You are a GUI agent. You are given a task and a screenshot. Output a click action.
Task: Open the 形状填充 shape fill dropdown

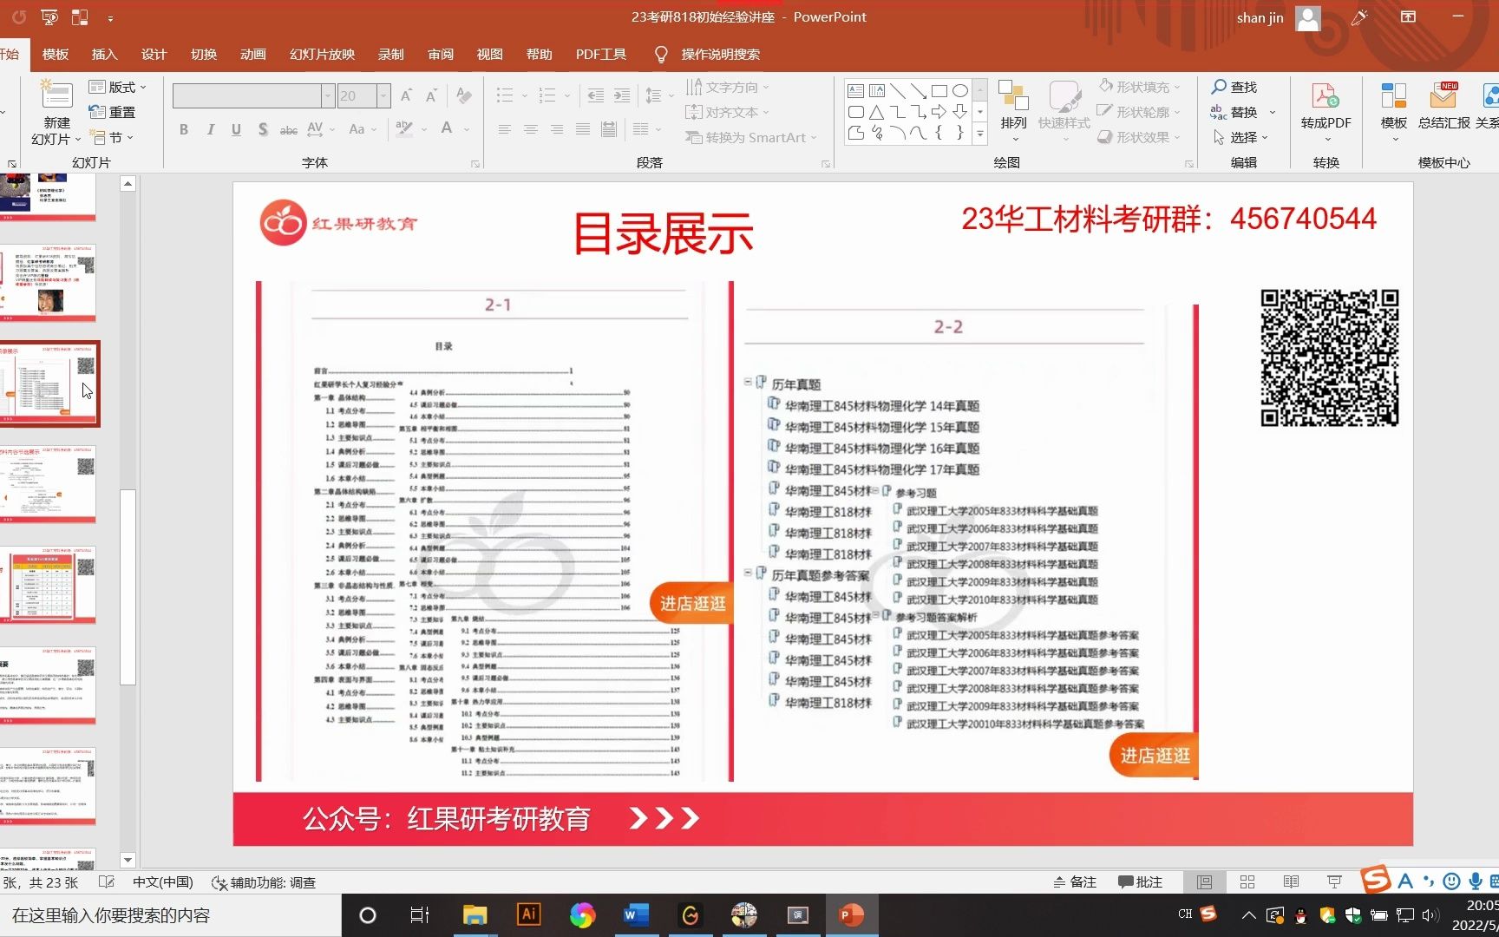point(1139,87)
